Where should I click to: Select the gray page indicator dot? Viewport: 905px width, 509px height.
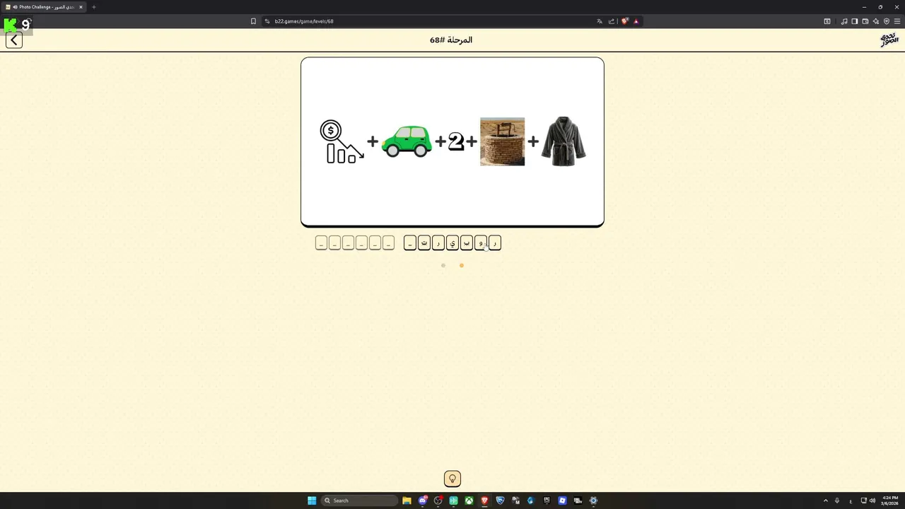click(x=443, y=266)
